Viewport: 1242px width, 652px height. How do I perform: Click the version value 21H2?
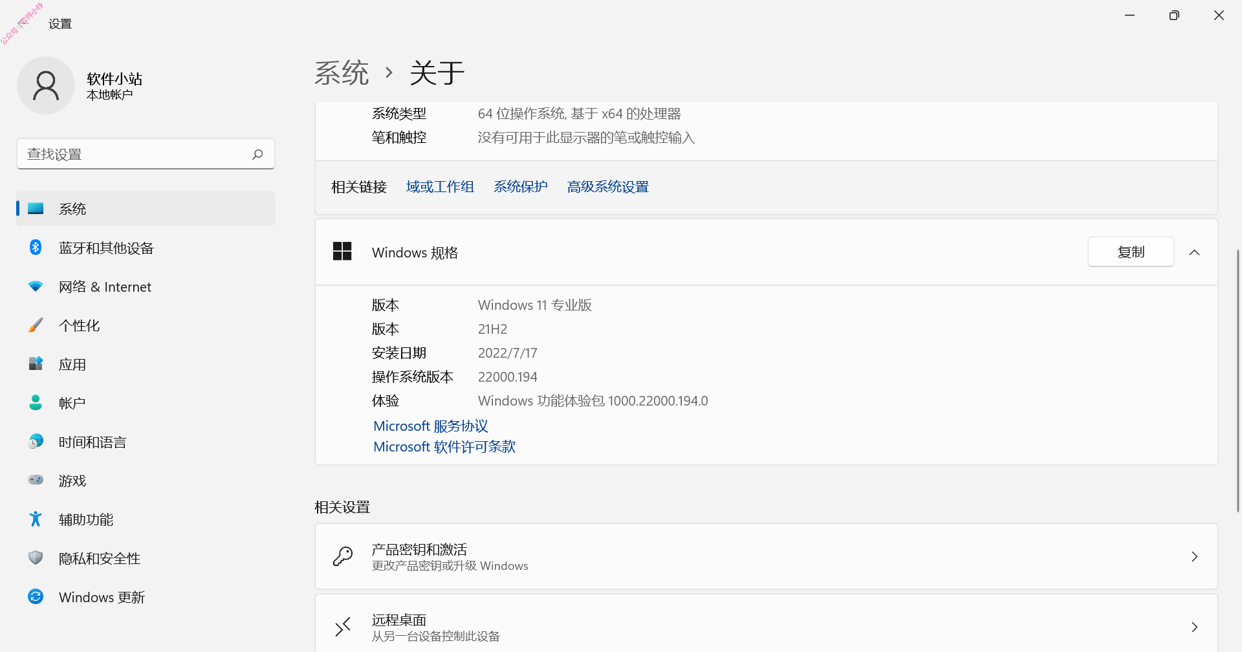(x=493, y=329)
